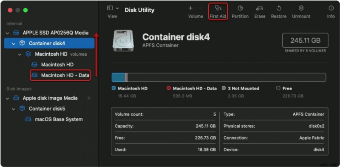Click the Restore toolbar label
Viewport: 340px width, 167px height.
279,16
